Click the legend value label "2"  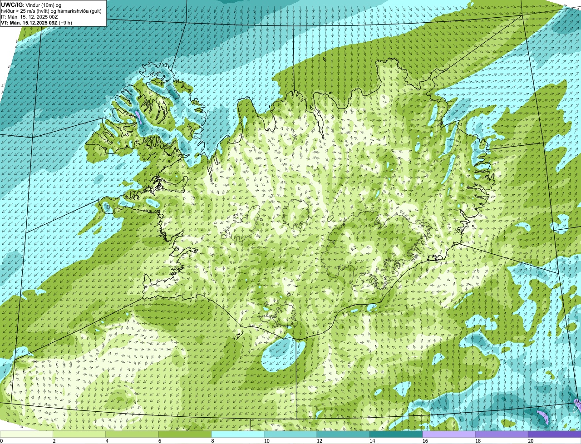pos(54,441)
